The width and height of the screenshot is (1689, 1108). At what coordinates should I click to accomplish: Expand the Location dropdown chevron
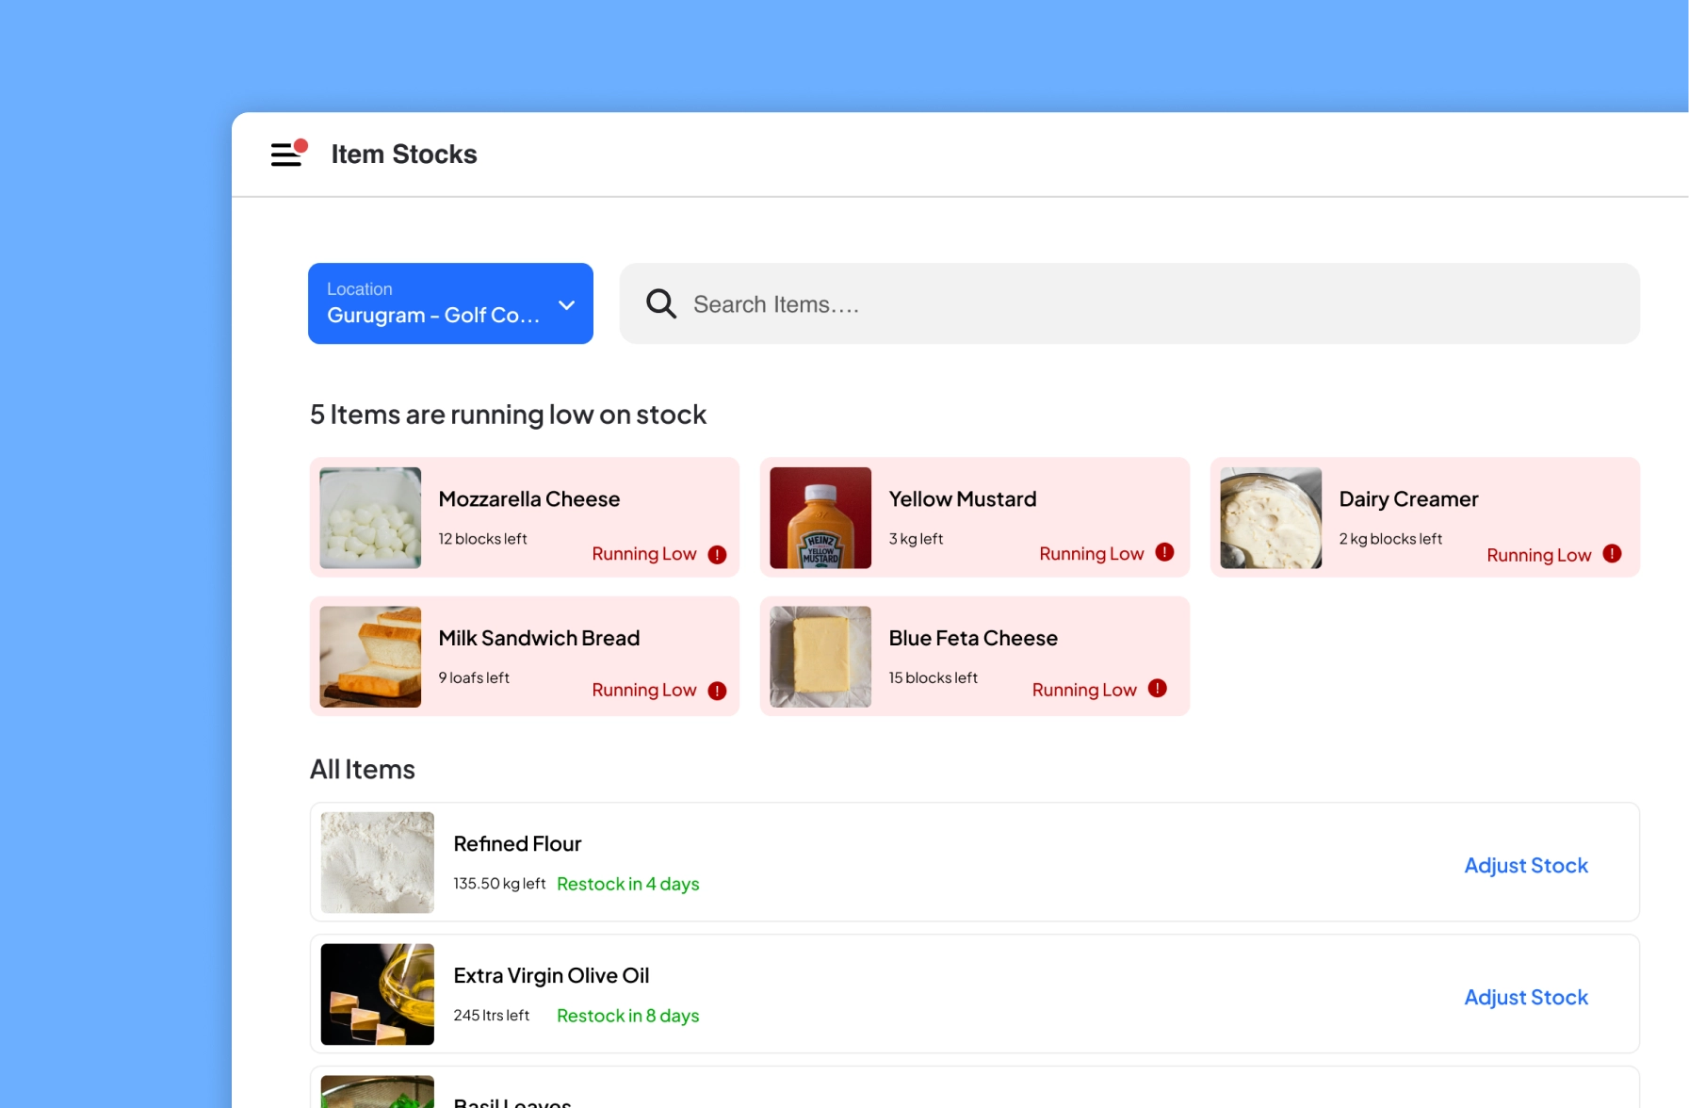click(x=566, y=304)
